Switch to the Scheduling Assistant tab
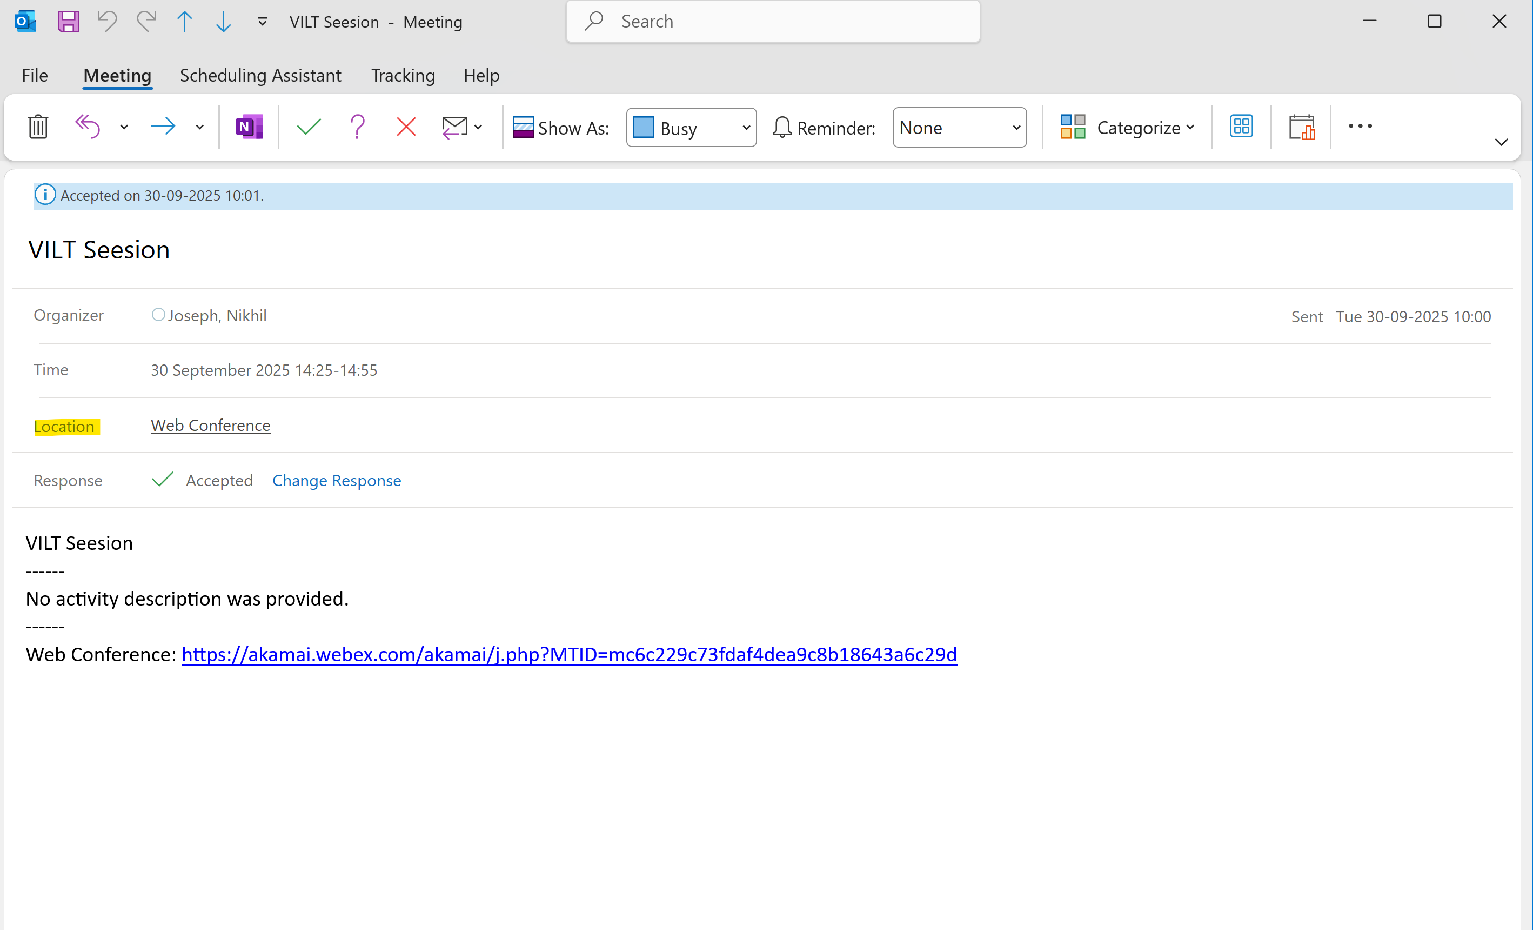This screenshot has width=1533, height=930. [x=260, y=75]
